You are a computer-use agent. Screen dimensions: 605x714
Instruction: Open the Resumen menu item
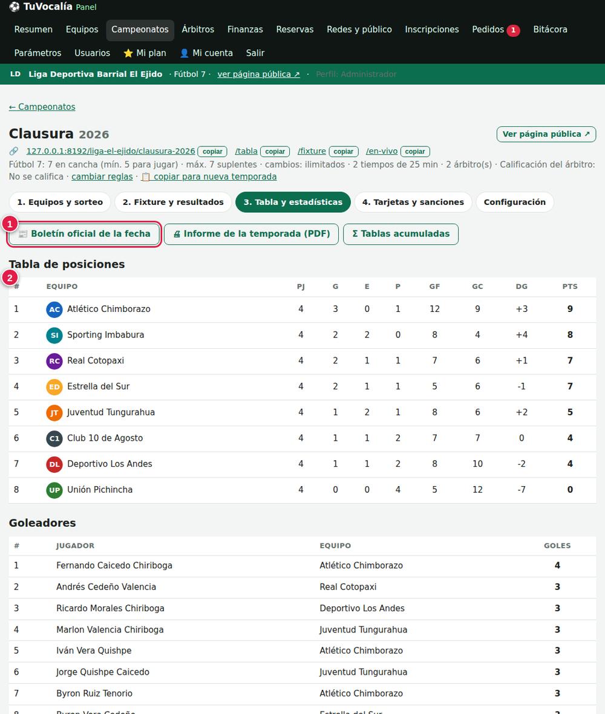(33, 30)
